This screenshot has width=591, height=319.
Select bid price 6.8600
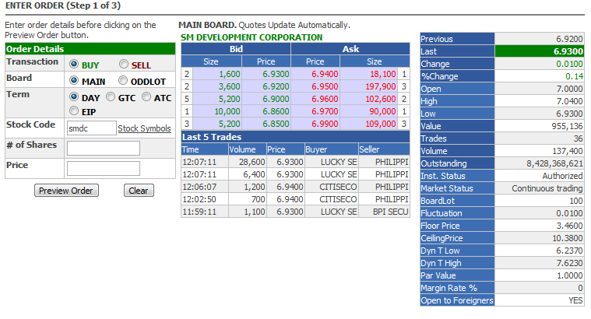click(x=276, y=111)
